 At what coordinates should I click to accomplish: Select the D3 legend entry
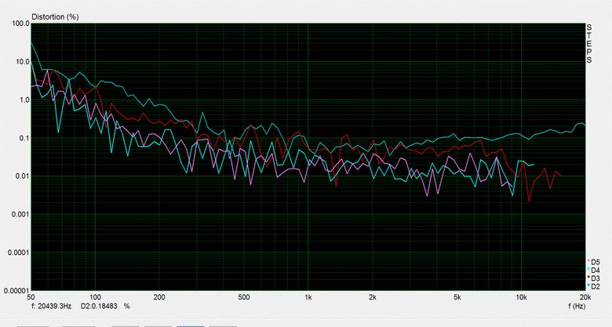click(594, 278)
